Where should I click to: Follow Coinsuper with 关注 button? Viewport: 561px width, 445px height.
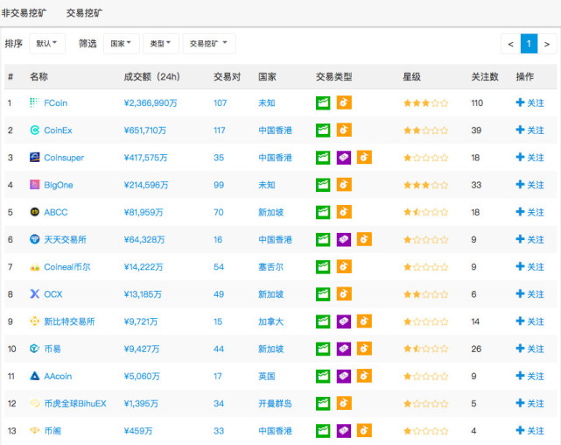pos(529,157)
